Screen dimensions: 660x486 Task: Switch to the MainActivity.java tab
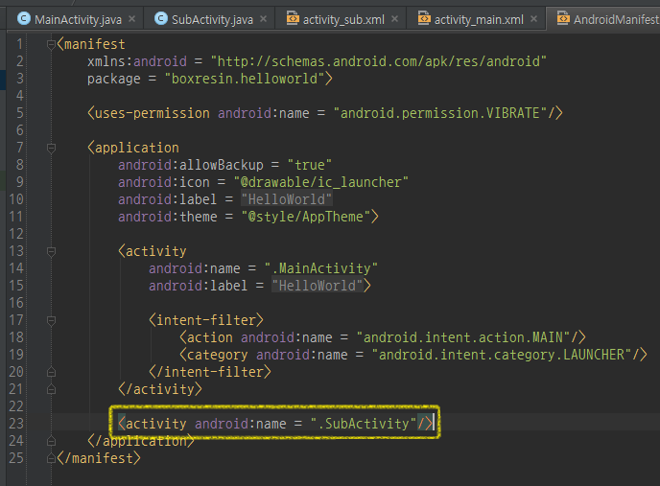(76, 19)
